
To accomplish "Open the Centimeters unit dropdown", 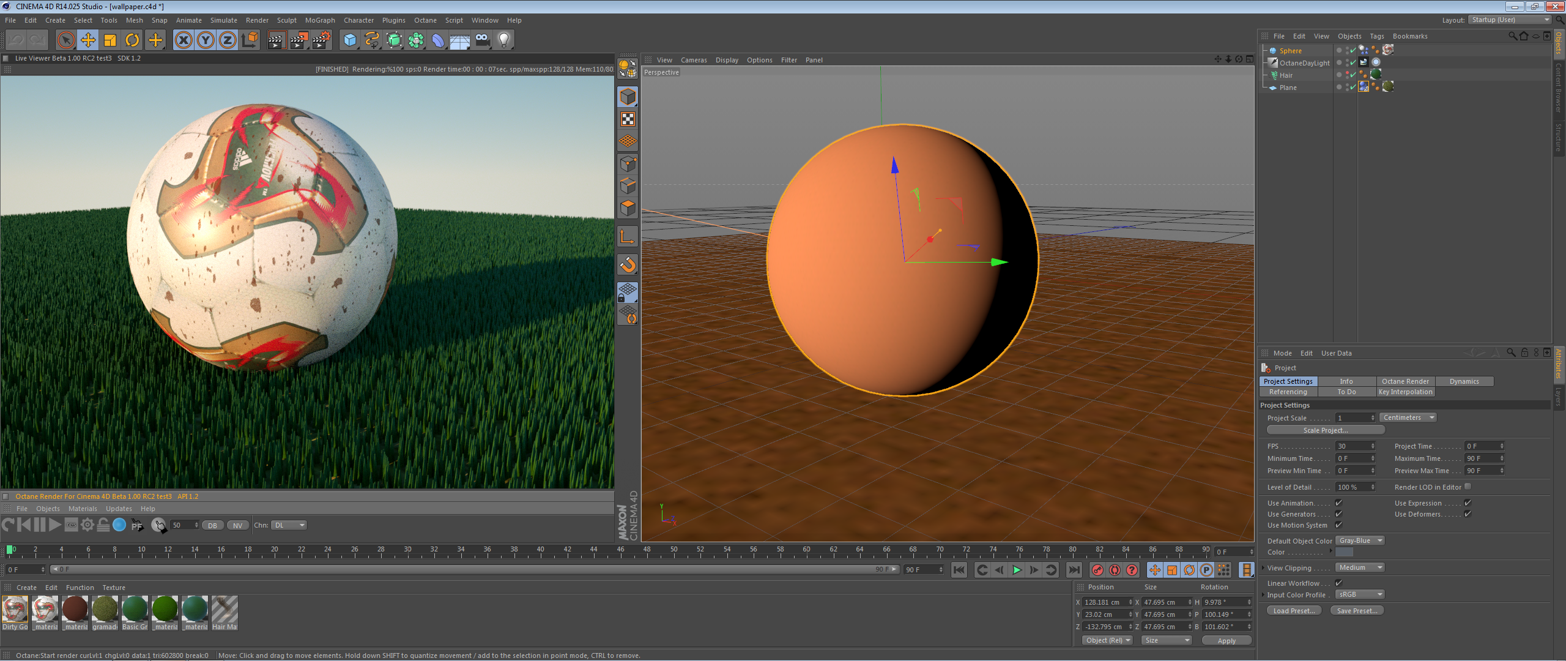I will 1408,417.
